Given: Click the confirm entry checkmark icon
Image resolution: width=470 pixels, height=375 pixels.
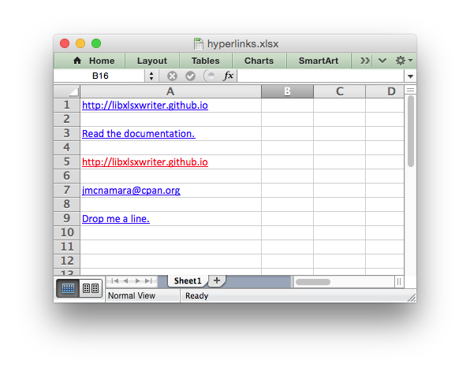Looking at the screenshot, I should pyautogui.click(x=190, y=76).
